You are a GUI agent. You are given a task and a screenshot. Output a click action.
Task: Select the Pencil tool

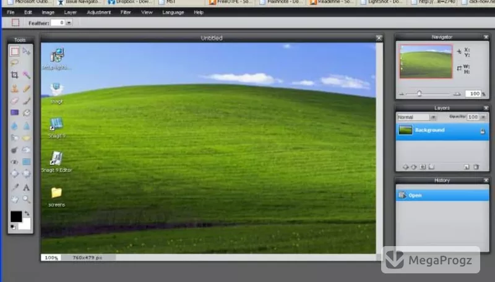27,88
